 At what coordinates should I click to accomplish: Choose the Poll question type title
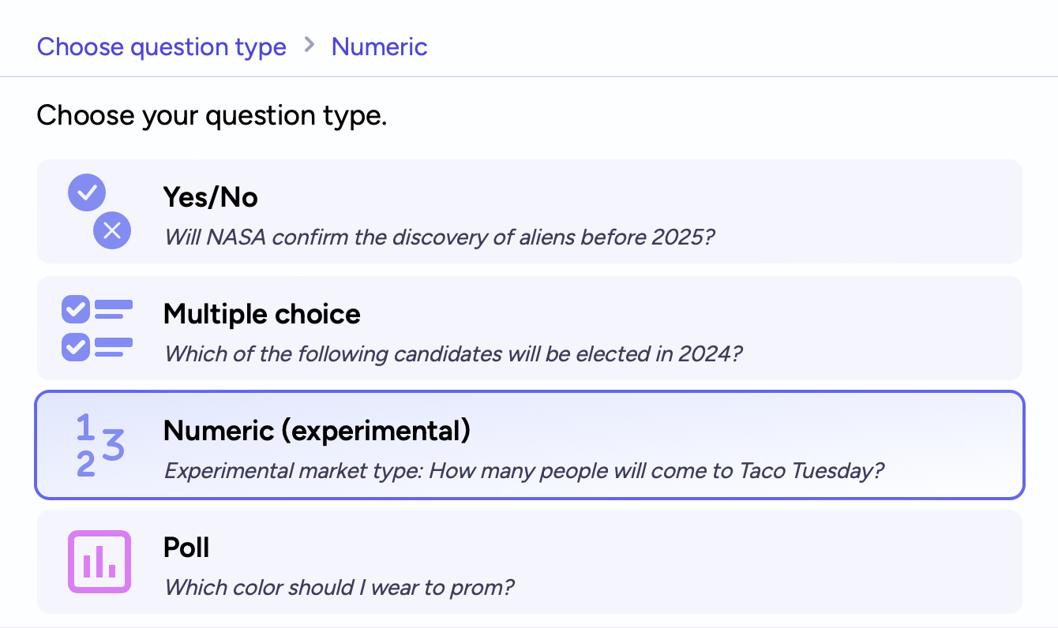coord(186,548)
